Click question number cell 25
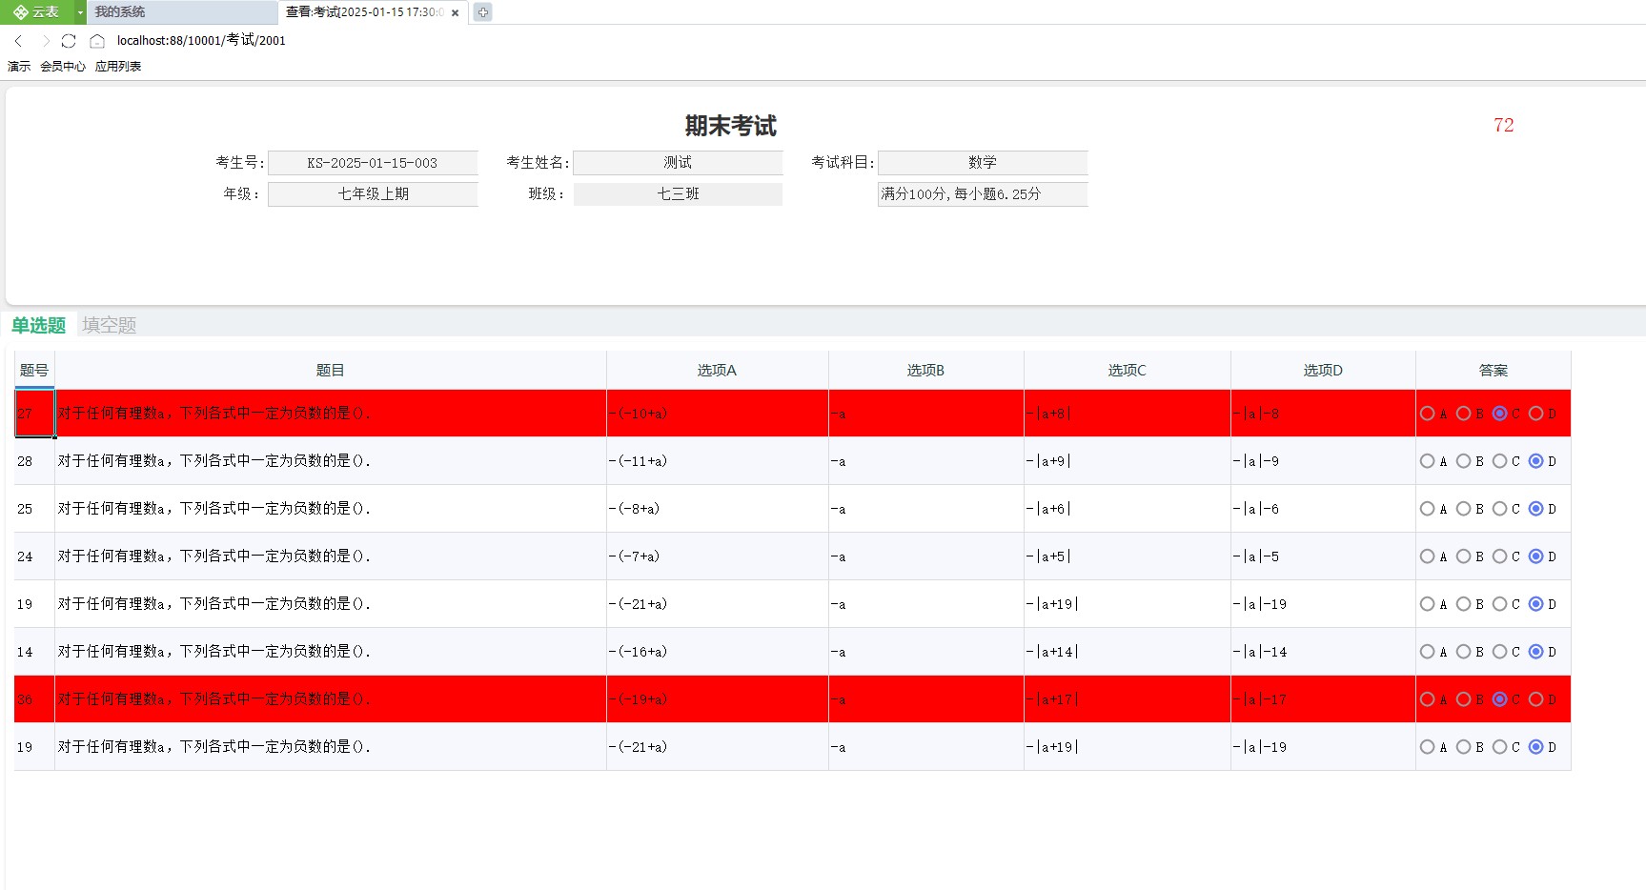1646x890 pixels. point(34,509)
